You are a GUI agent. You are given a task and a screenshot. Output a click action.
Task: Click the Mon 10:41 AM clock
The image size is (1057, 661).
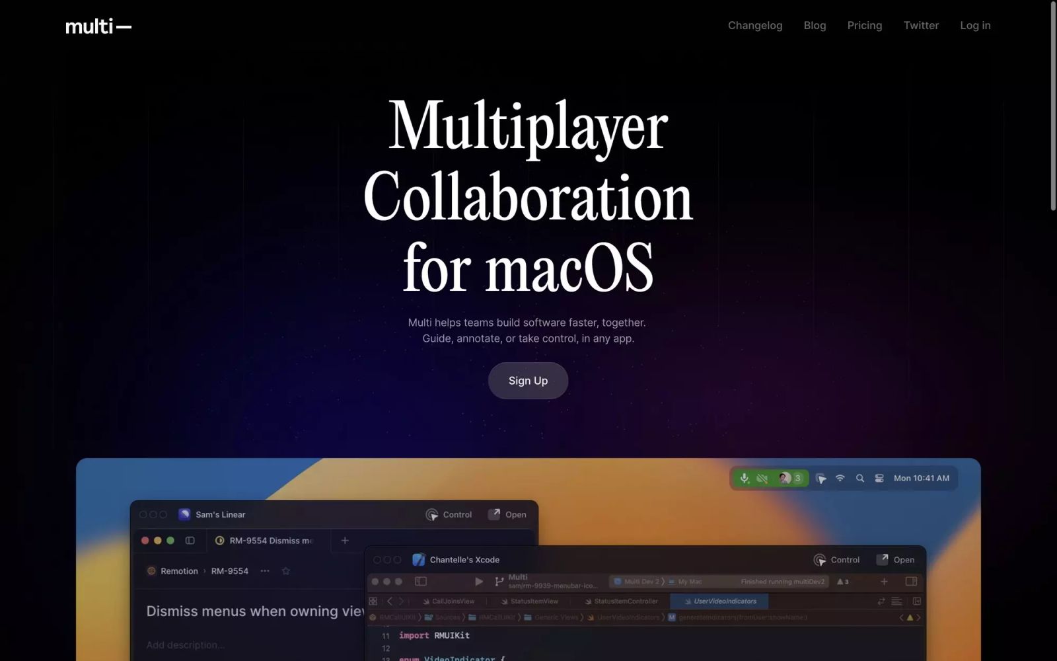(921, 478)
